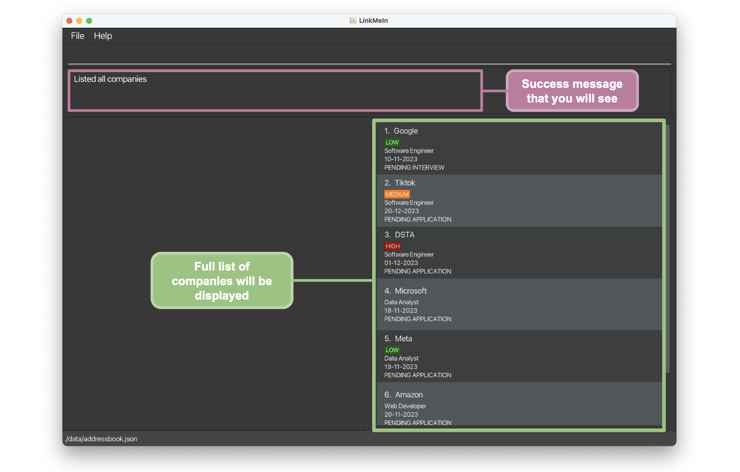Click Microsoft's deadline 18-11-2023

[401, 311]
